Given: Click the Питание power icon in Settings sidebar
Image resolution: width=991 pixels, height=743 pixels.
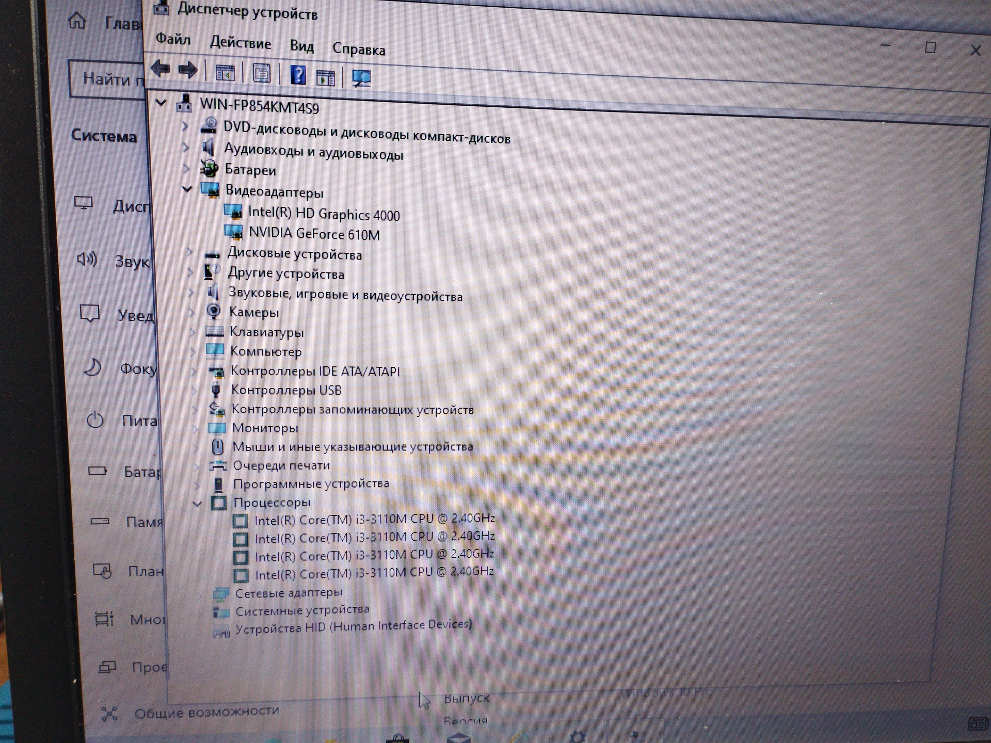Looking at the screenshot, I should (x=95, y=419).
